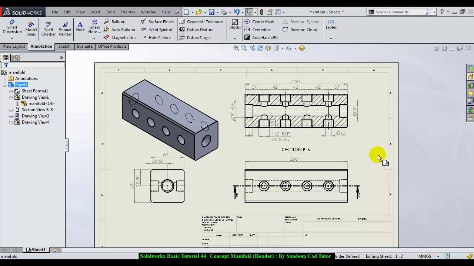The image size is (474, 266).
Task: Activate the Format Painter
Action: point(65,29)
